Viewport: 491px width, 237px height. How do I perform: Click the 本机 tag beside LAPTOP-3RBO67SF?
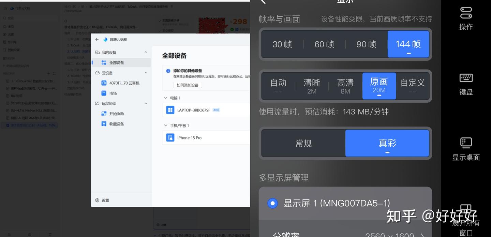(216, 110)
